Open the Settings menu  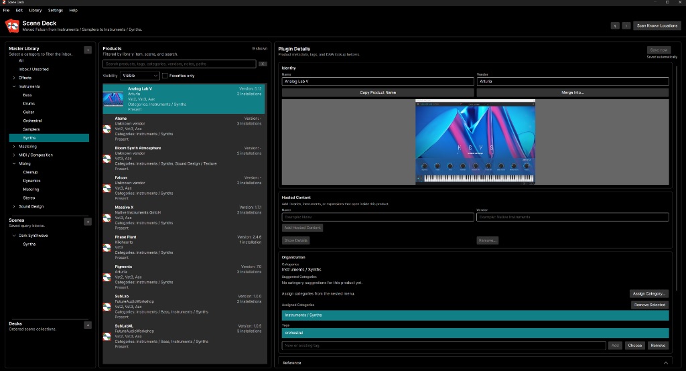point(55,10)
